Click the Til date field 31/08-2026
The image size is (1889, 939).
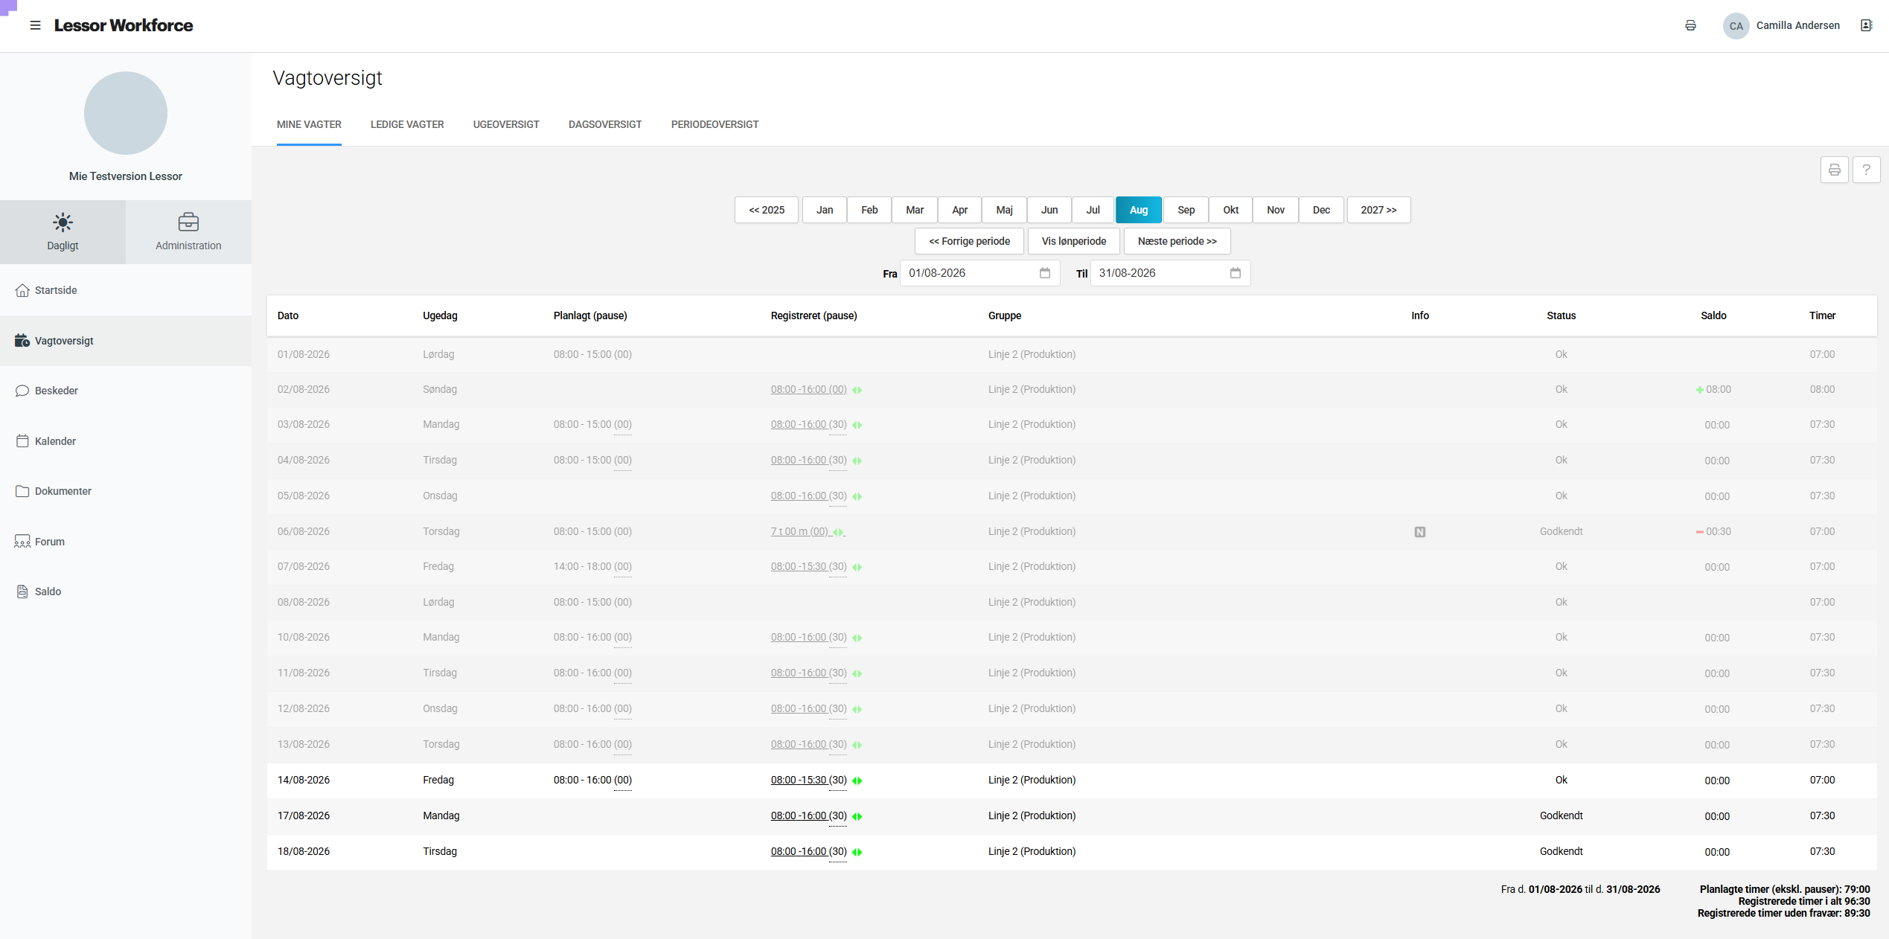point(1170,273)
